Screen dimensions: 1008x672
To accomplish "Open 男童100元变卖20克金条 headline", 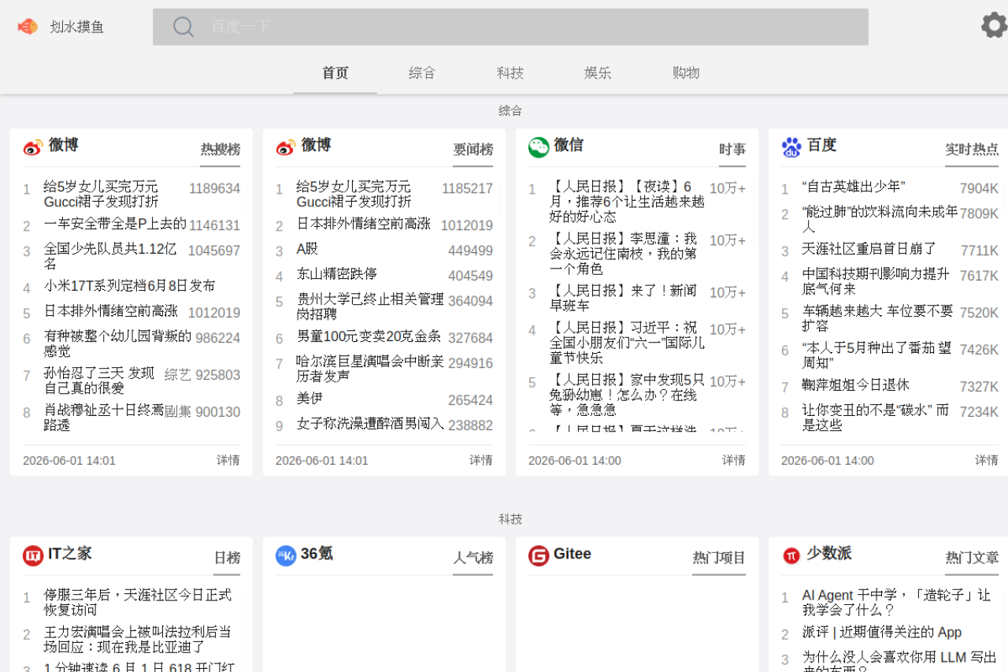I will [x=369, y=336].
